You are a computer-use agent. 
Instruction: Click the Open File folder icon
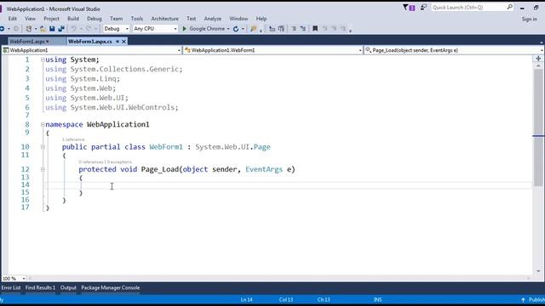[43, 29]
